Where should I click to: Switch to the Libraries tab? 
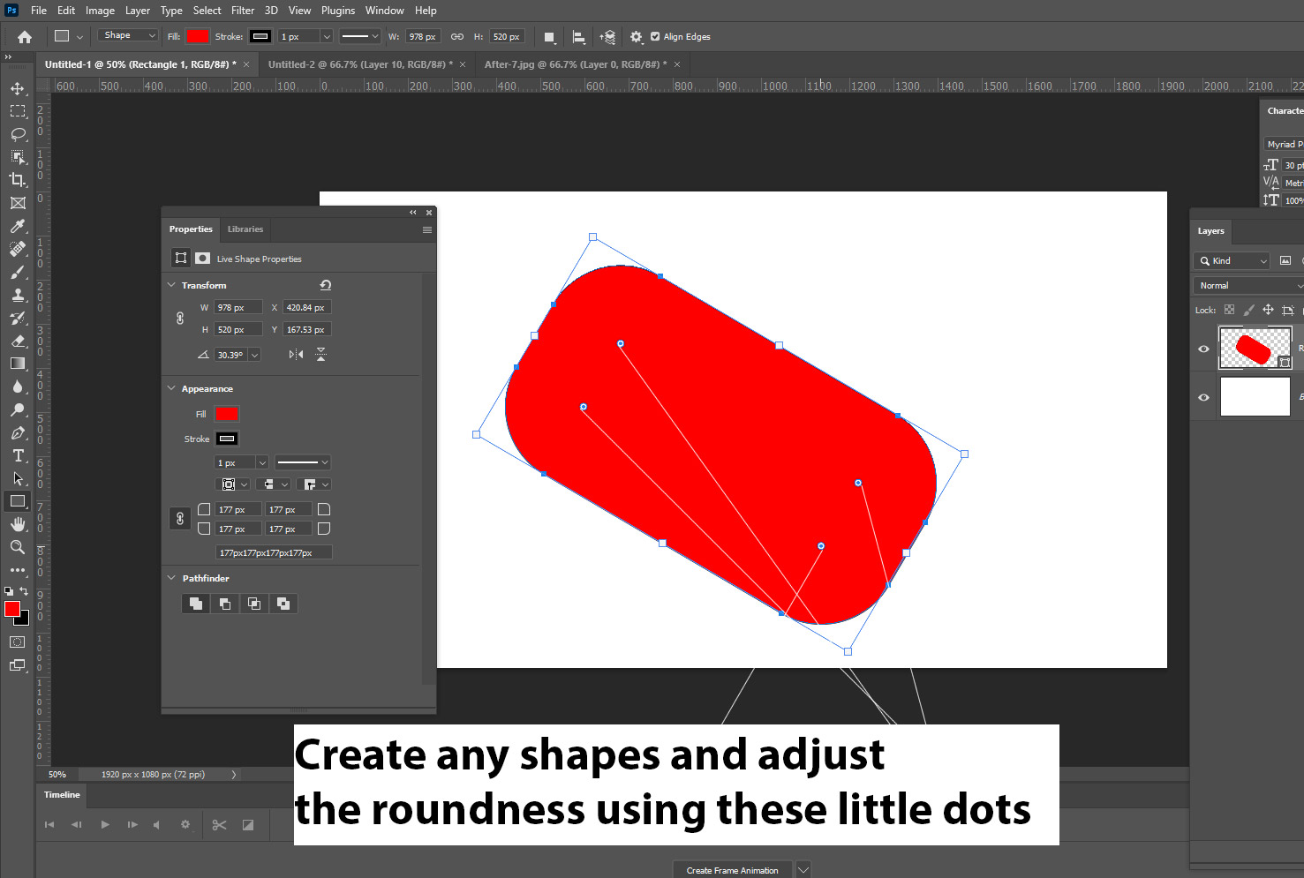[x=245, y=229]
